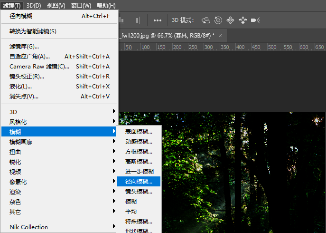
Task: Expand the 像素化 submenu
Action: click(59, 182)
